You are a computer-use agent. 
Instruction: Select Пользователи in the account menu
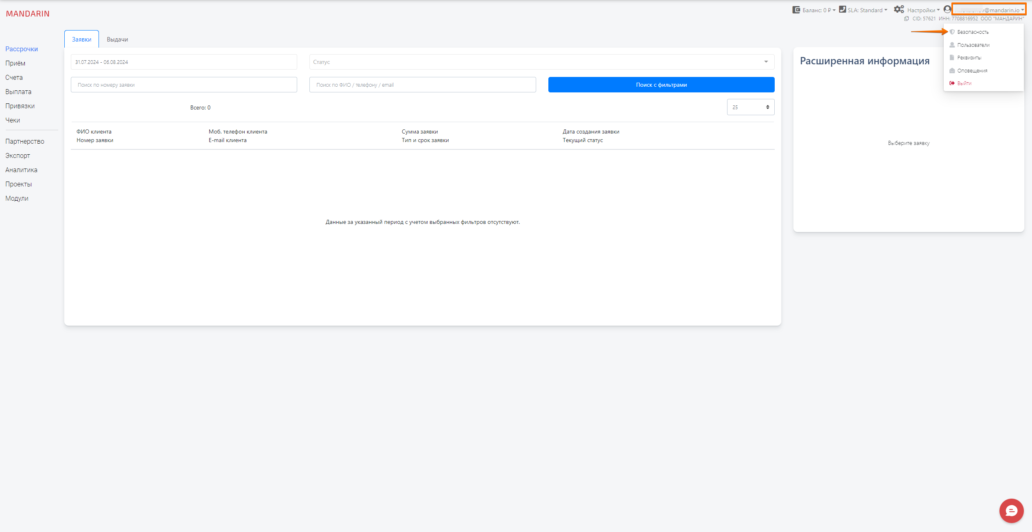973,45
